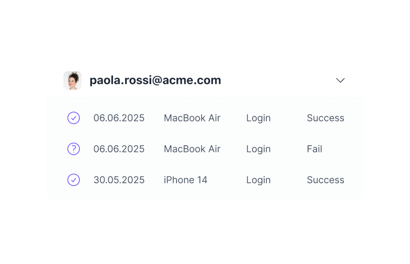Click the question mark icon on failed login
The width and height of the screenshot is (410, 264).
pos(74,149)
